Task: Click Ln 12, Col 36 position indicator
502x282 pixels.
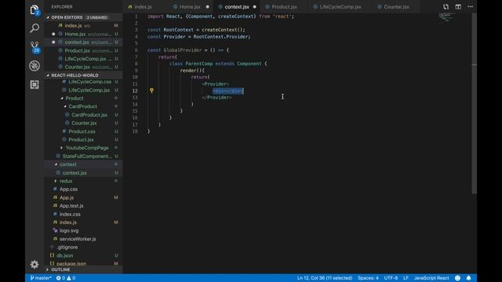Action: [x=324, y=278]
